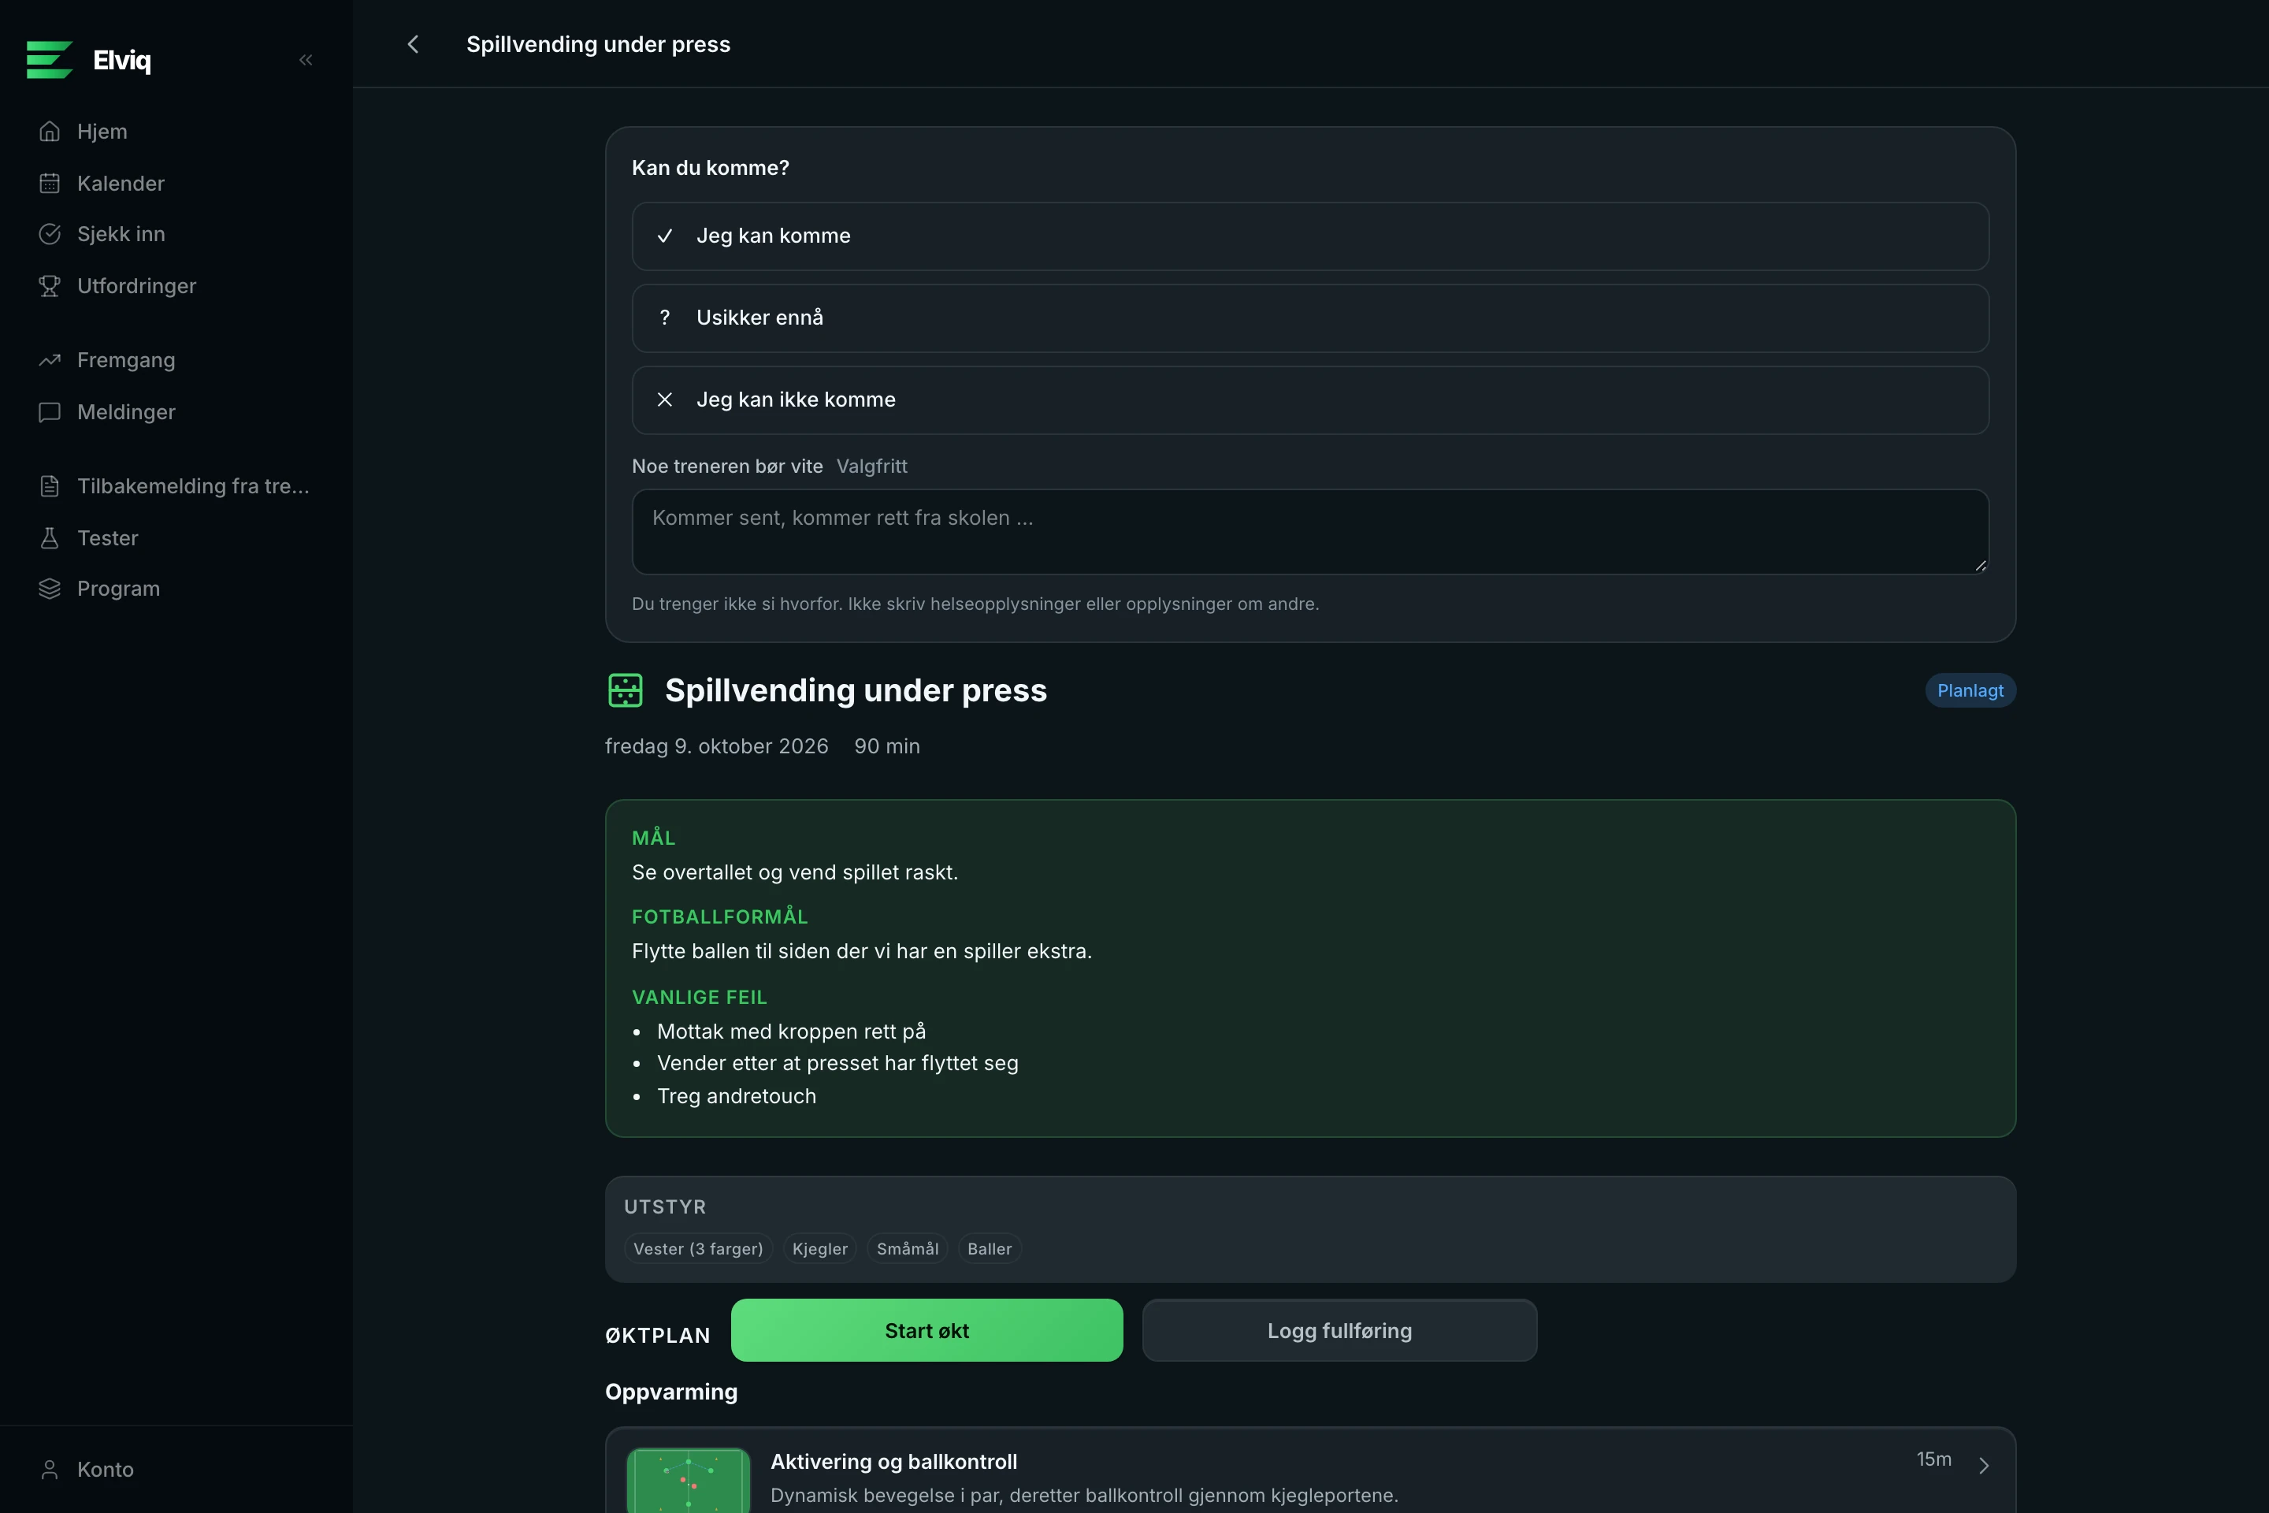Screen dimensions: 2269x1513
Task: Click the session icon beside Spillvending title
Action: pos(625,691)
